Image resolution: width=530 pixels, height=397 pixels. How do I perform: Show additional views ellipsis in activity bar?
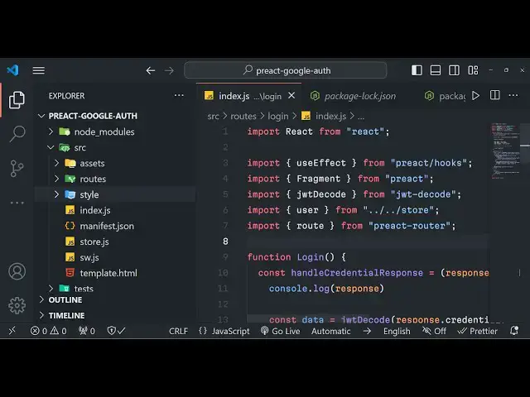[17, 203]
